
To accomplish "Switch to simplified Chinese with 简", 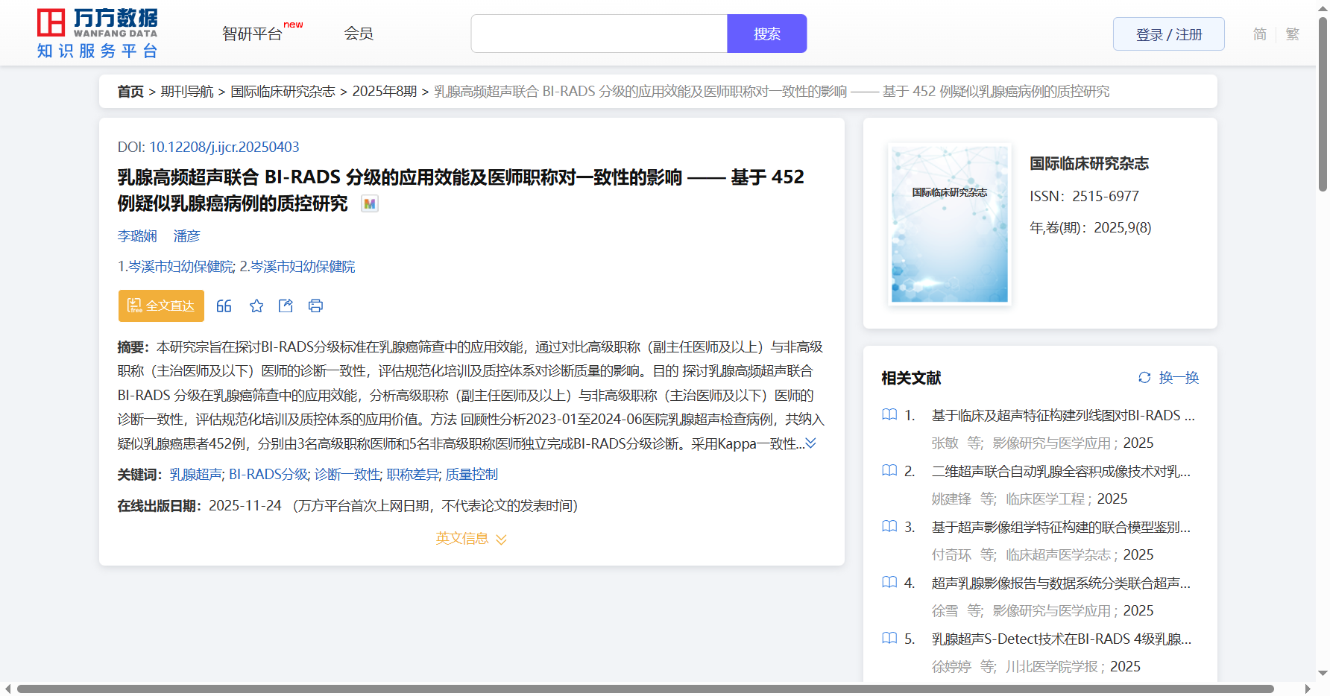I will point(1259,34).
